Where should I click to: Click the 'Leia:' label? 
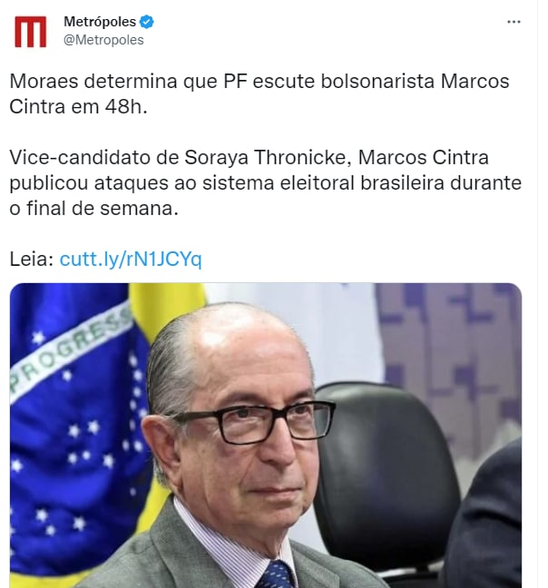pyautogui.click(x=32, y=260)
